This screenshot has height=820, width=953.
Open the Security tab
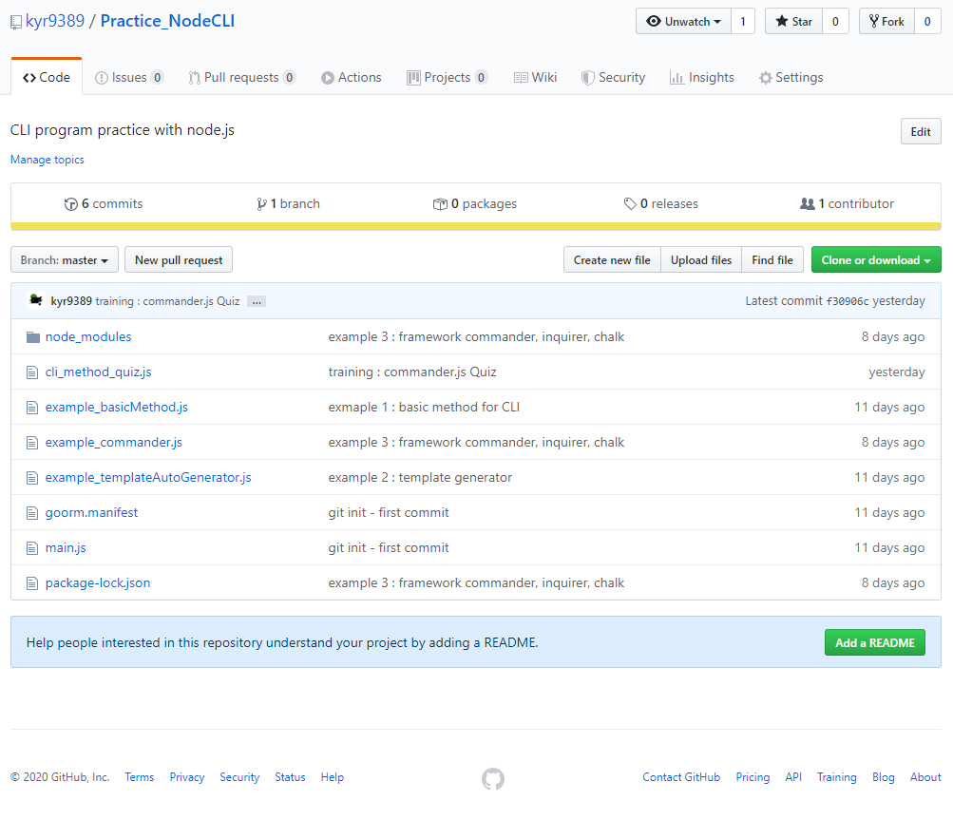pyautogui.click(x=613, y=77)
